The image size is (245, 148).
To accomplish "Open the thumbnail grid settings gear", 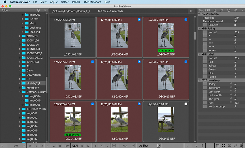I will coord(191,11).
